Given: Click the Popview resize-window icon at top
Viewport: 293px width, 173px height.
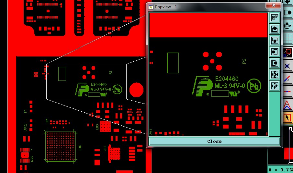Looking at the screenshot, I should point(275,18).
